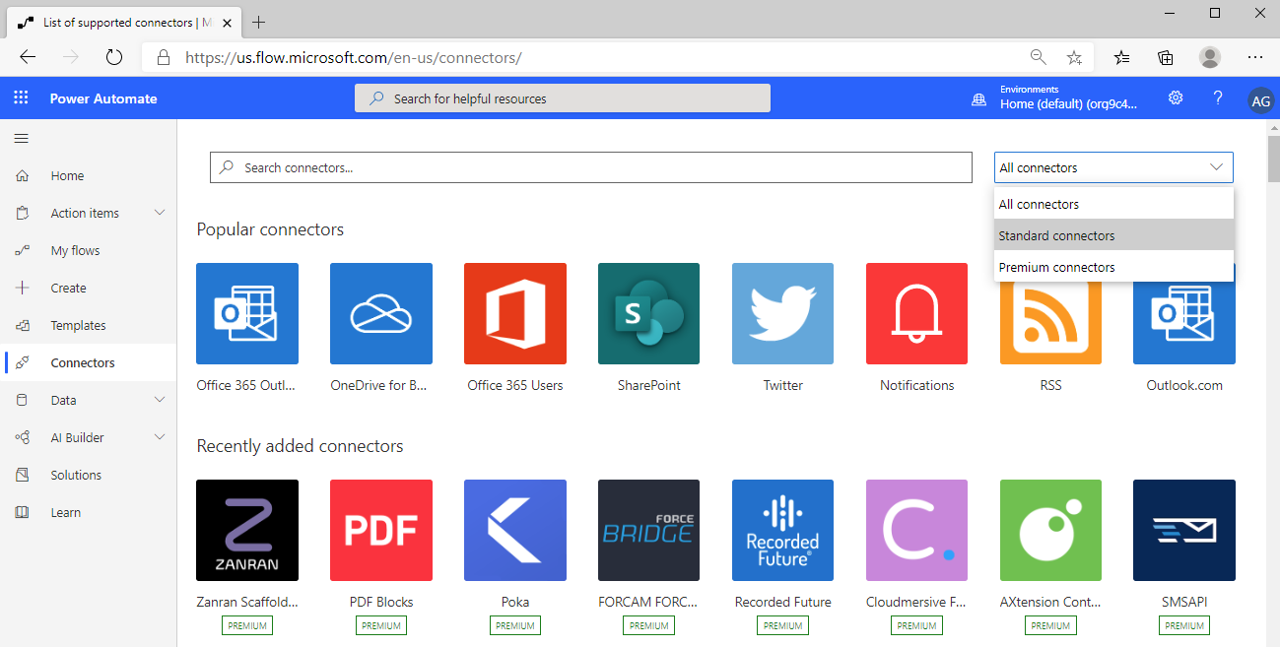The width and height of the screenshot is (1280, 647).
Task: Click the PREMIUM badge under Zanran Scaffolder
Action: pyautogui.click(x=247, y=625)
